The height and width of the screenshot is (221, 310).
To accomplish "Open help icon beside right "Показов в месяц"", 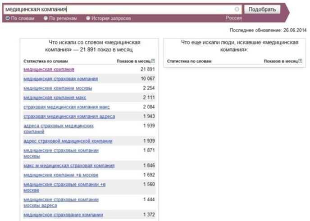I will pyautogui.click(x=300, y=61).
